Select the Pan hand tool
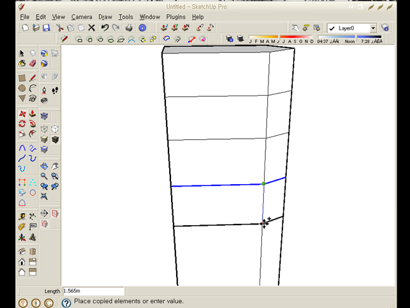Viewport: 410px width, 308px height. coord(54,166)
